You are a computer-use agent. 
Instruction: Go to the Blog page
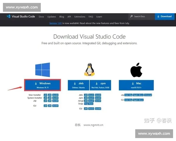62,17
